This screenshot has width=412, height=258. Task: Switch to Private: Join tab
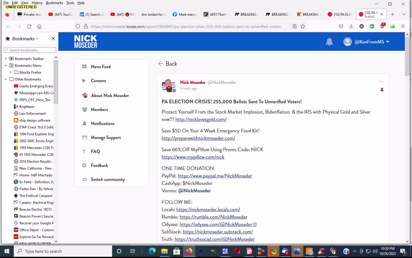coord(29,14)
